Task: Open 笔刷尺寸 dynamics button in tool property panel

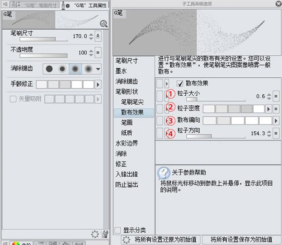Action: click(x=98, y=36)
